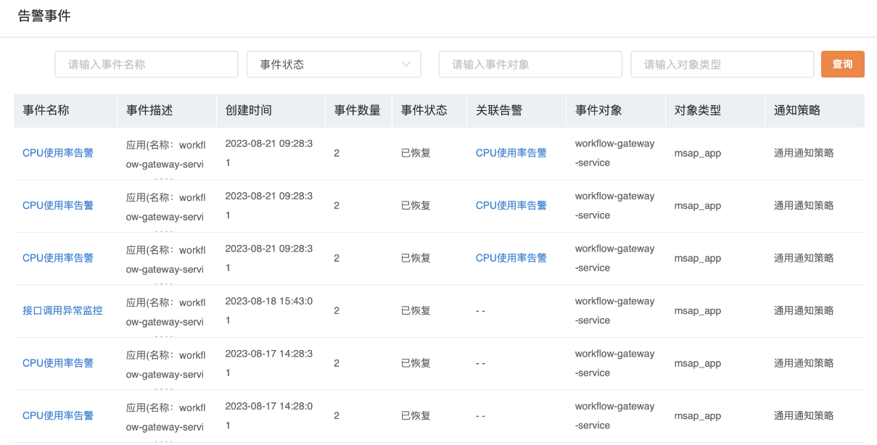Open the 接口调用异常监控 event link
Image resolution: width=877 pixels, height=445 pixels.
click(x=62, y=310)
